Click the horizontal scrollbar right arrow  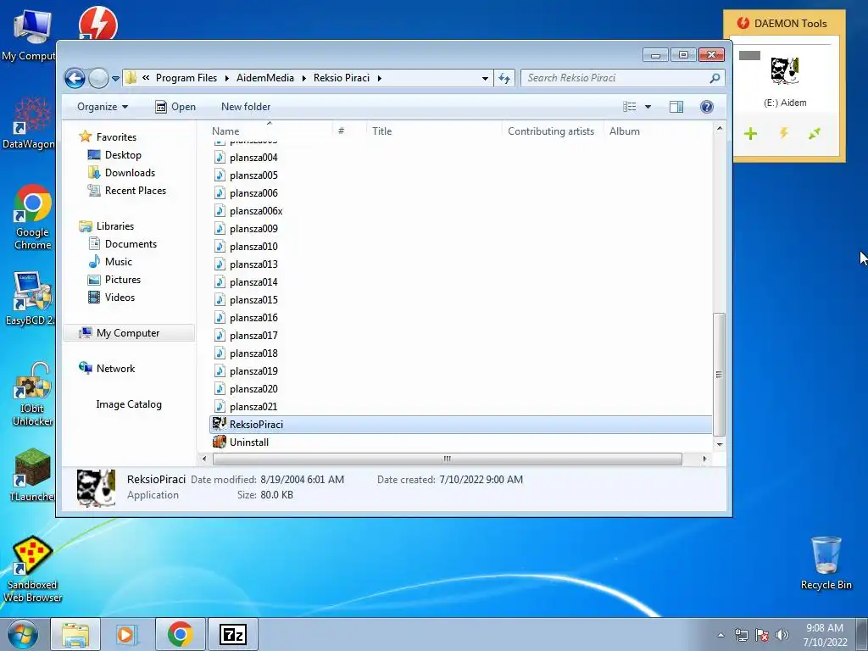click(x=704, y=459)
